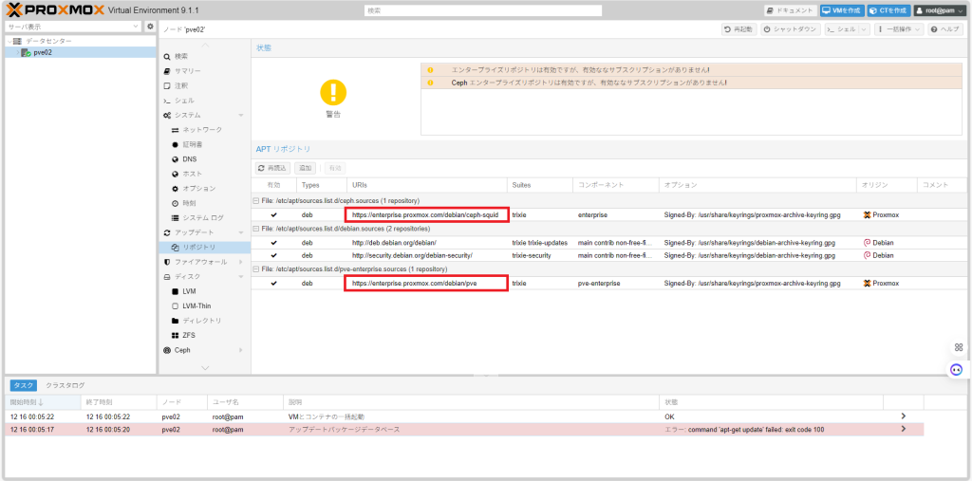Collapse the ceph.sources file group
The image size is (972, 481).
[254, 201]
